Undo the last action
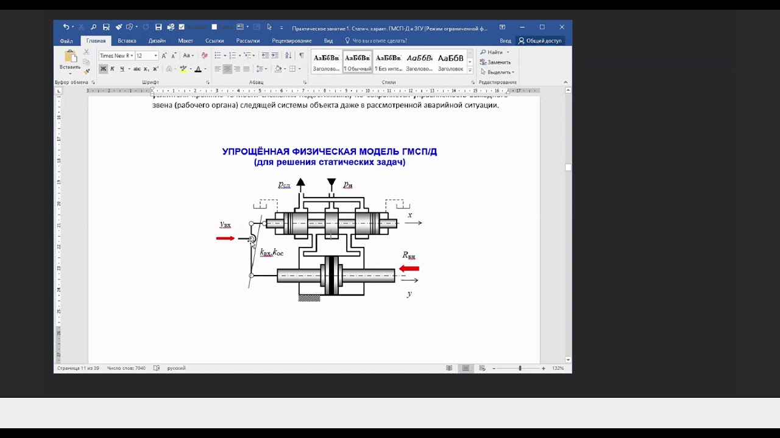 pyautogui.click(x=66, y=27)
